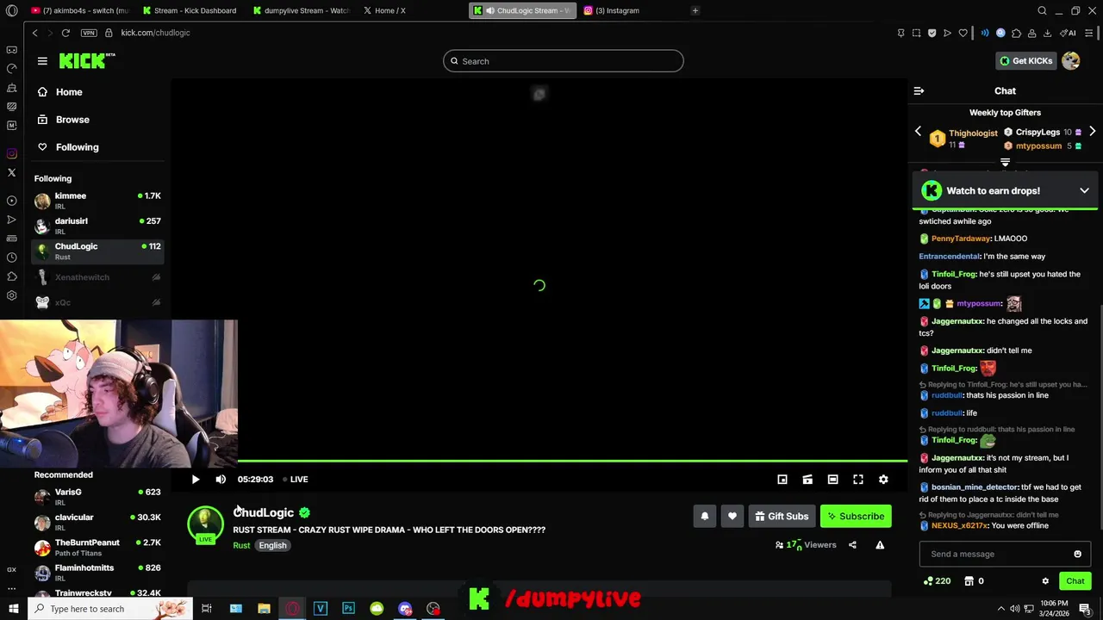Switch to dumpylive Stream tab
This screenshot has height=620, width=1103.
(x=302, y=10)
